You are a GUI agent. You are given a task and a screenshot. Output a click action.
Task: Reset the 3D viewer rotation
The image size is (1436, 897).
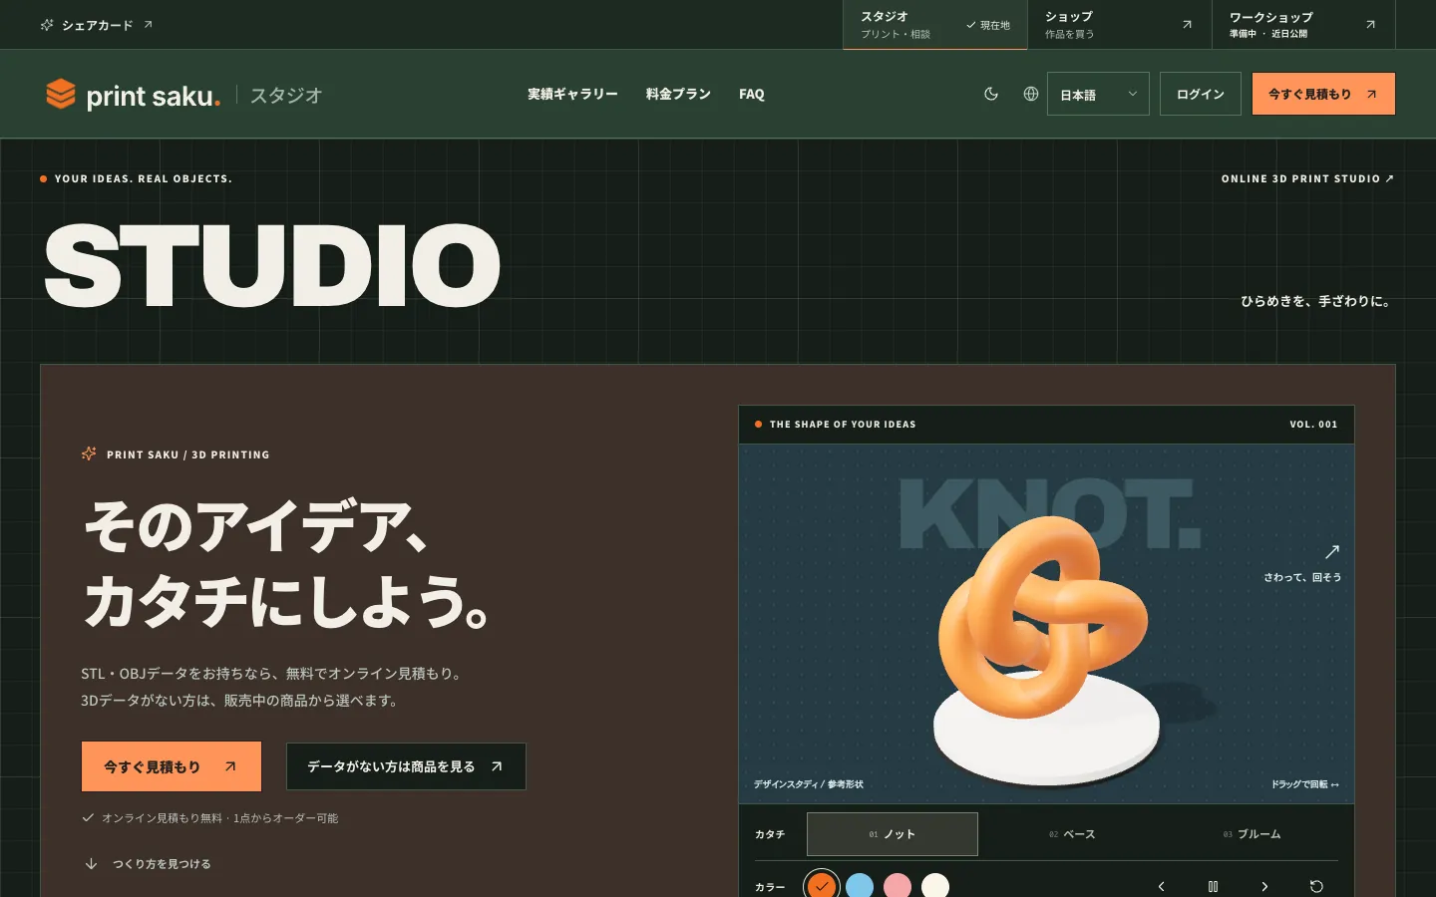pyautogui.click(x=1316, y=886)
